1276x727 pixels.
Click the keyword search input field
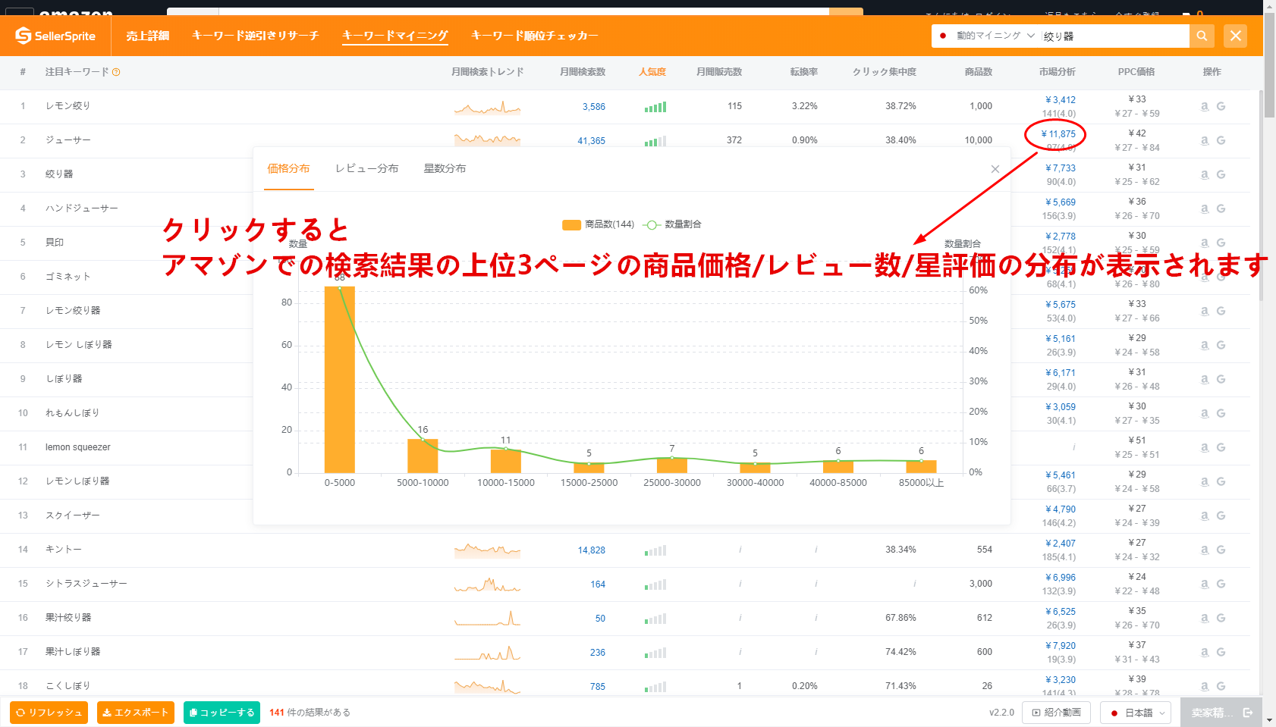[x=1113, y=36]
